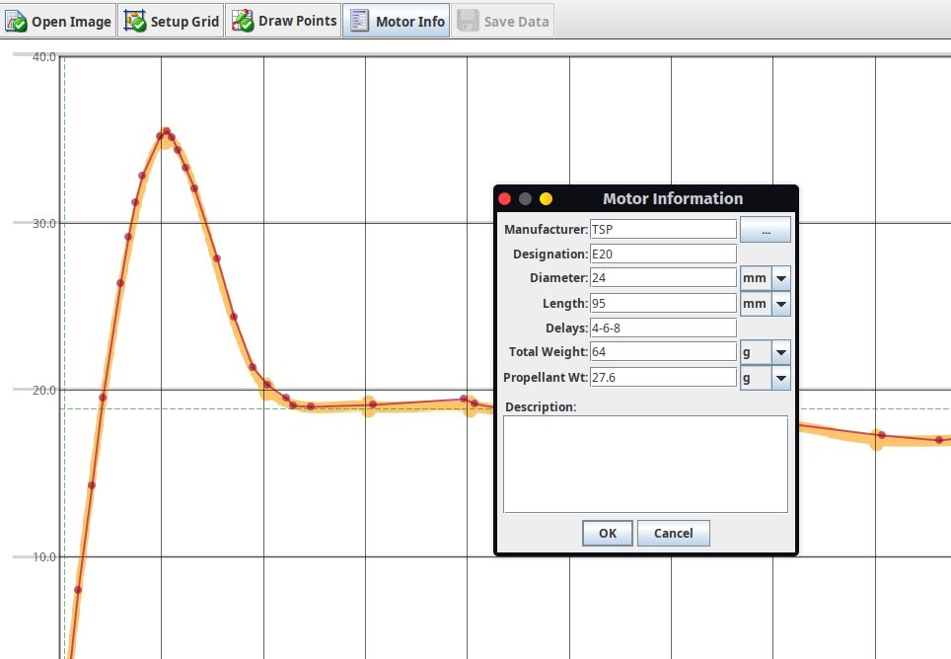
Task: Click the yellow button in dialog title bar
Action: (546, 199)
